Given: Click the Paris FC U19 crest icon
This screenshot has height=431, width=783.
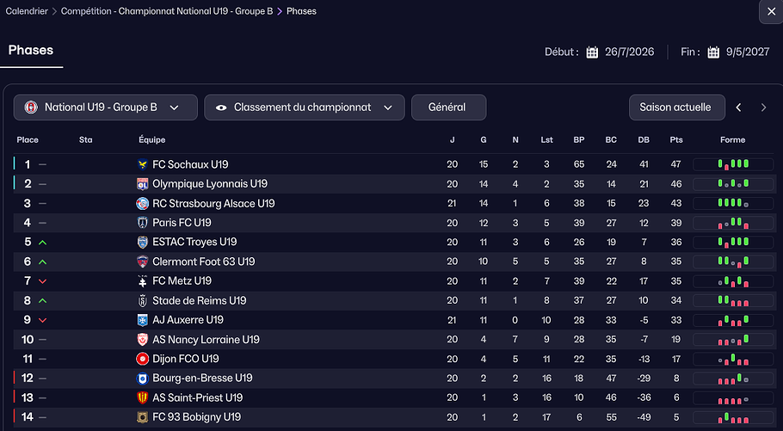Looking at the screenshot, I should tap(143, 223).
